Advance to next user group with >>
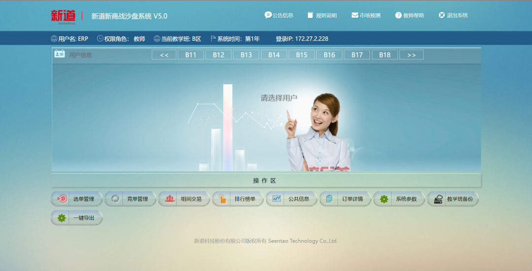Image resolution: width=532 pixels, height=271 pixels. 411,55
